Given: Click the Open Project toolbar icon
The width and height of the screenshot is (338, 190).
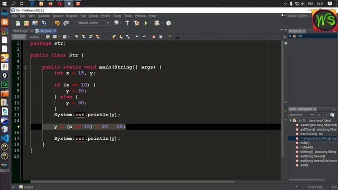Looking at the screenshot, I should (35, 23).
